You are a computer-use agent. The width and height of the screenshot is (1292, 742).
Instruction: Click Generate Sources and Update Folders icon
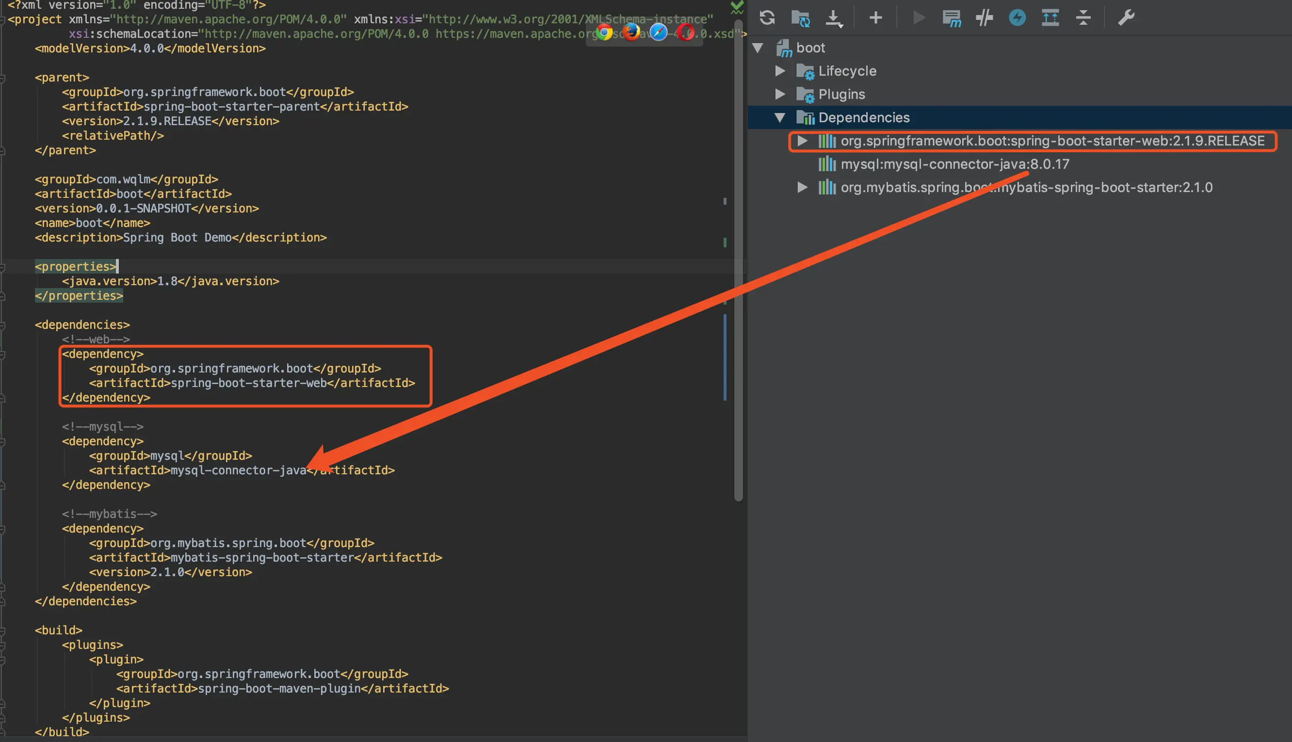pyautogui.click(x=800, y=18)
